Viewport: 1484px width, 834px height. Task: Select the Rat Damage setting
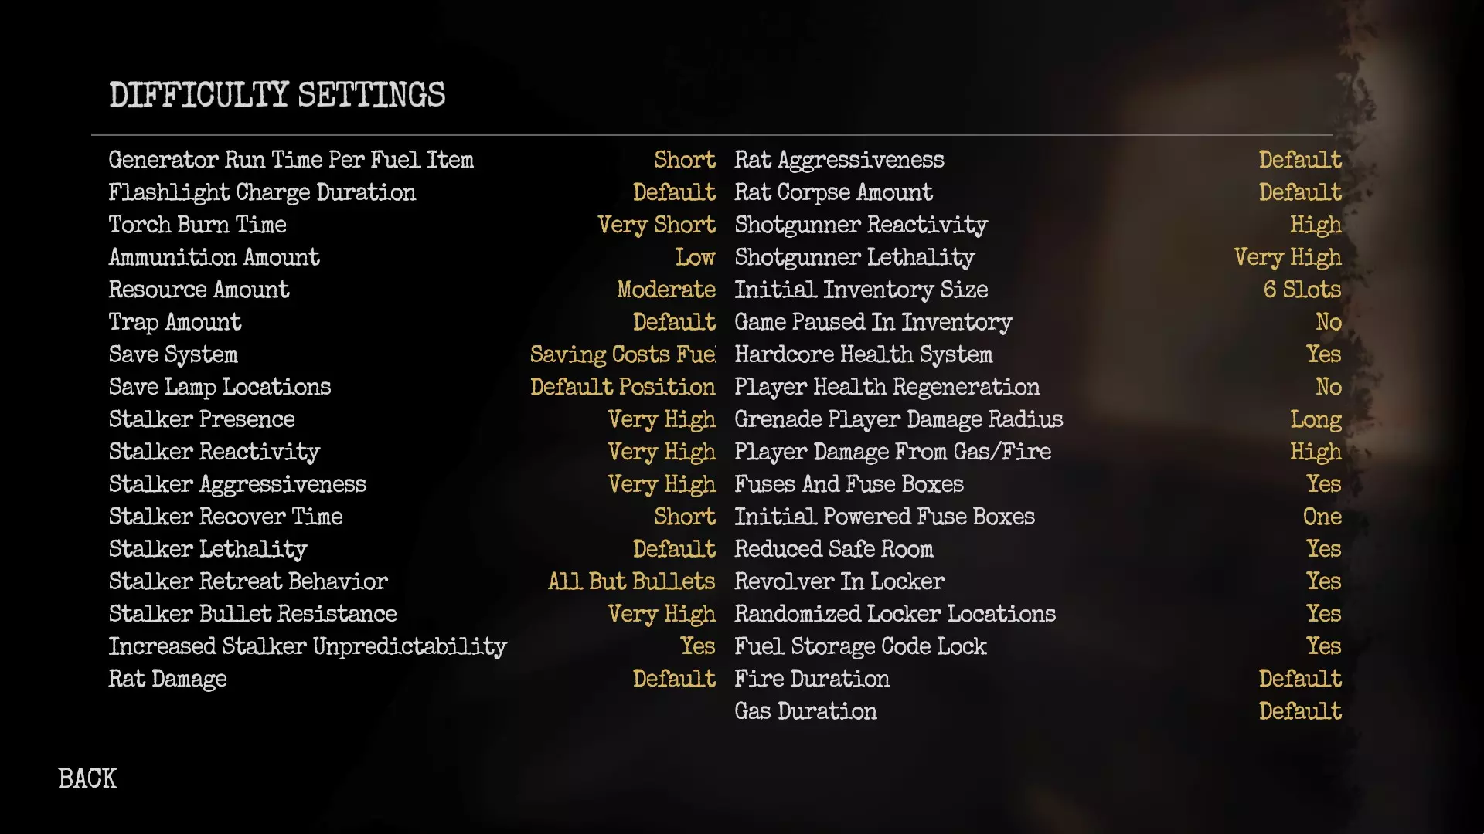168,679
